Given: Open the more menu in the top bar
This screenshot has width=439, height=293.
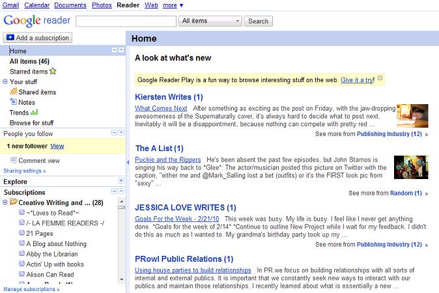Looking at the screenshot, I should (x=173, y=5).
